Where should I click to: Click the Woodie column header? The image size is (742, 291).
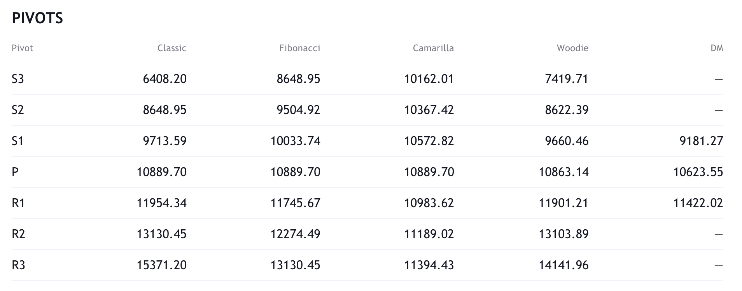[x=572, y=48]
